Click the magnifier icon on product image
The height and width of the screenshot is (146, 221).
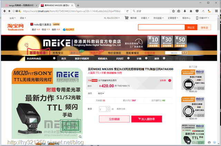tap(80, 137)
